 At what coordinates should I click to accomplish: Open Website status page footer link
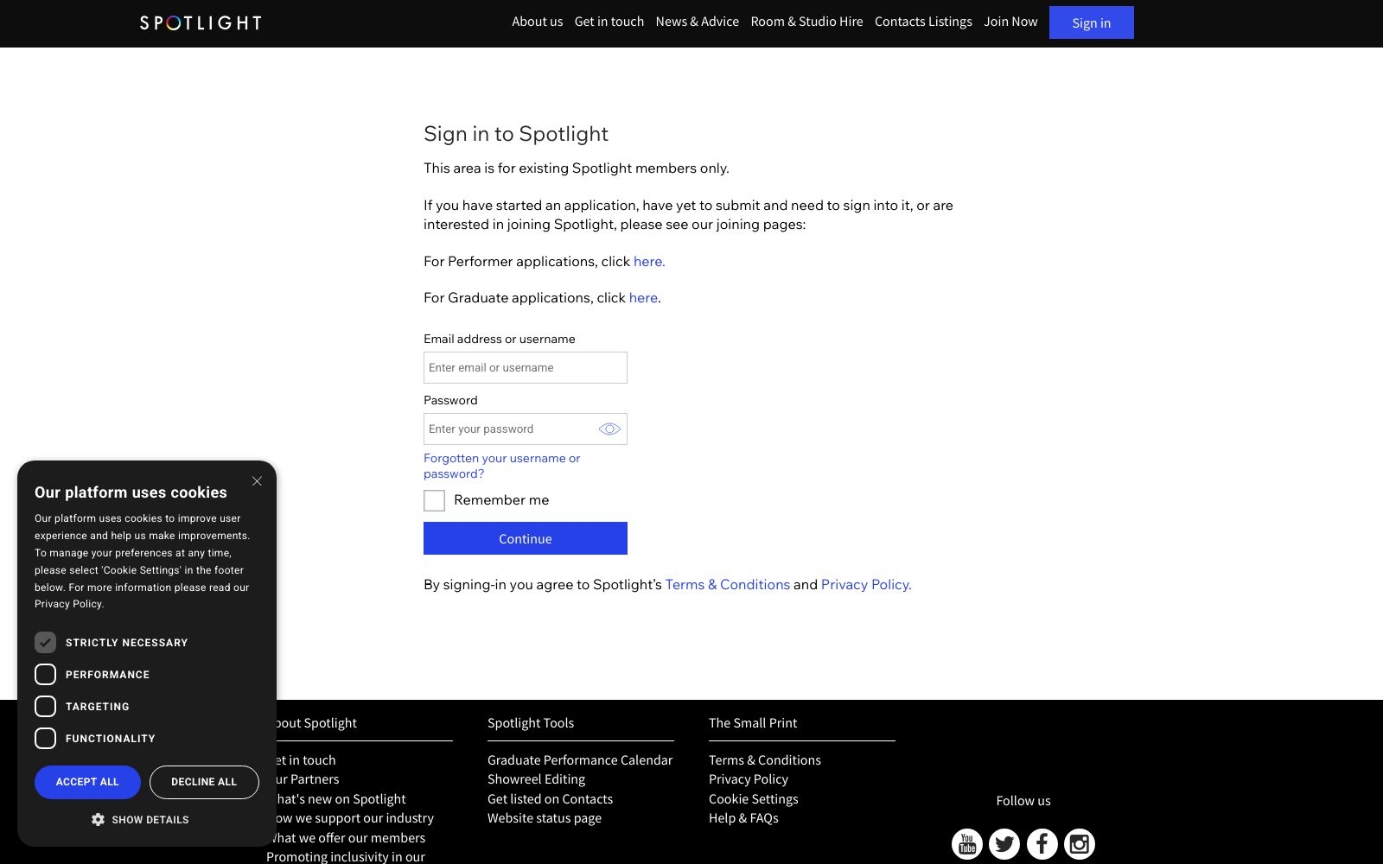[545, 818]
